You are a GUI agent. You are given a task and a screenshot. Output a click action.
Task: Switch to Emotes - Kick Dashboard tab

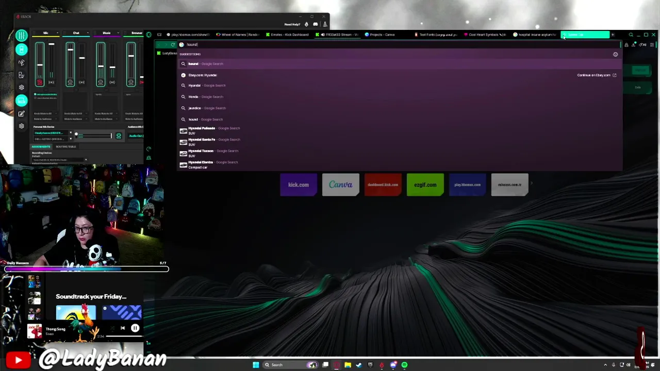(287, 35)
